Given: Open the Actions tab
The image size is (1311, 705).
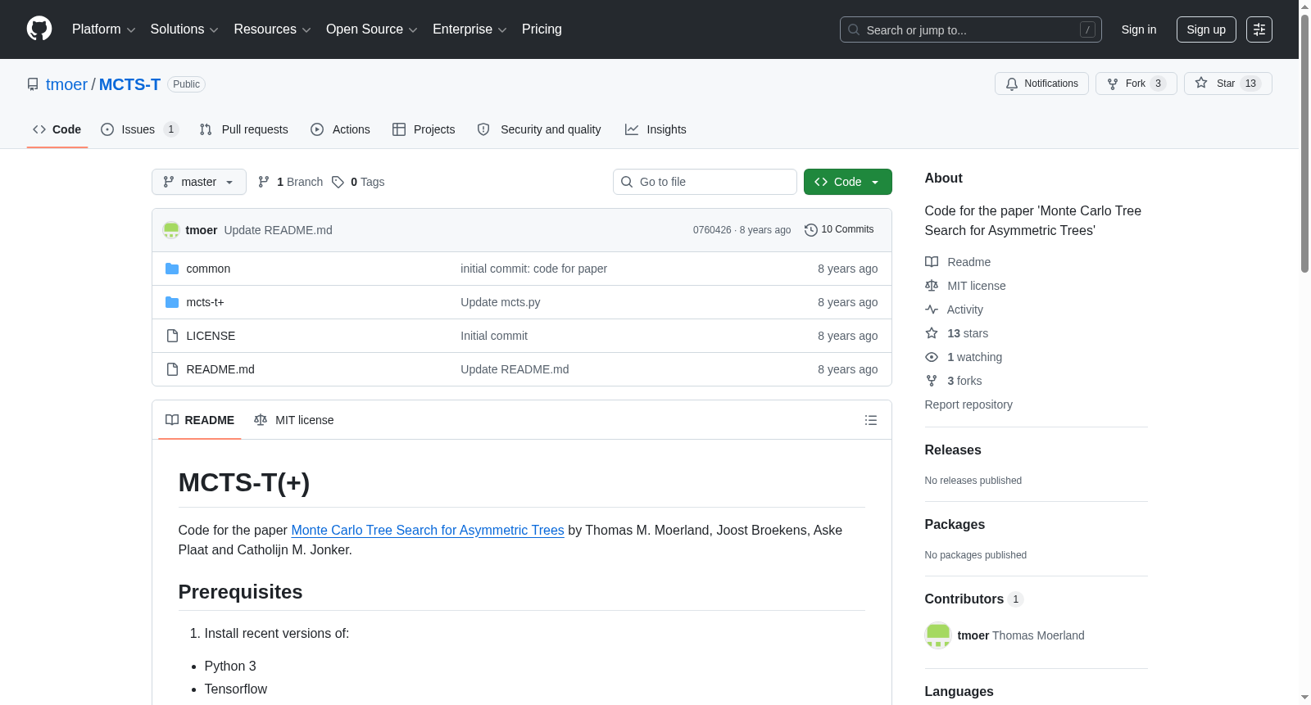Looking at the screenshot, I should pos(341,129).
